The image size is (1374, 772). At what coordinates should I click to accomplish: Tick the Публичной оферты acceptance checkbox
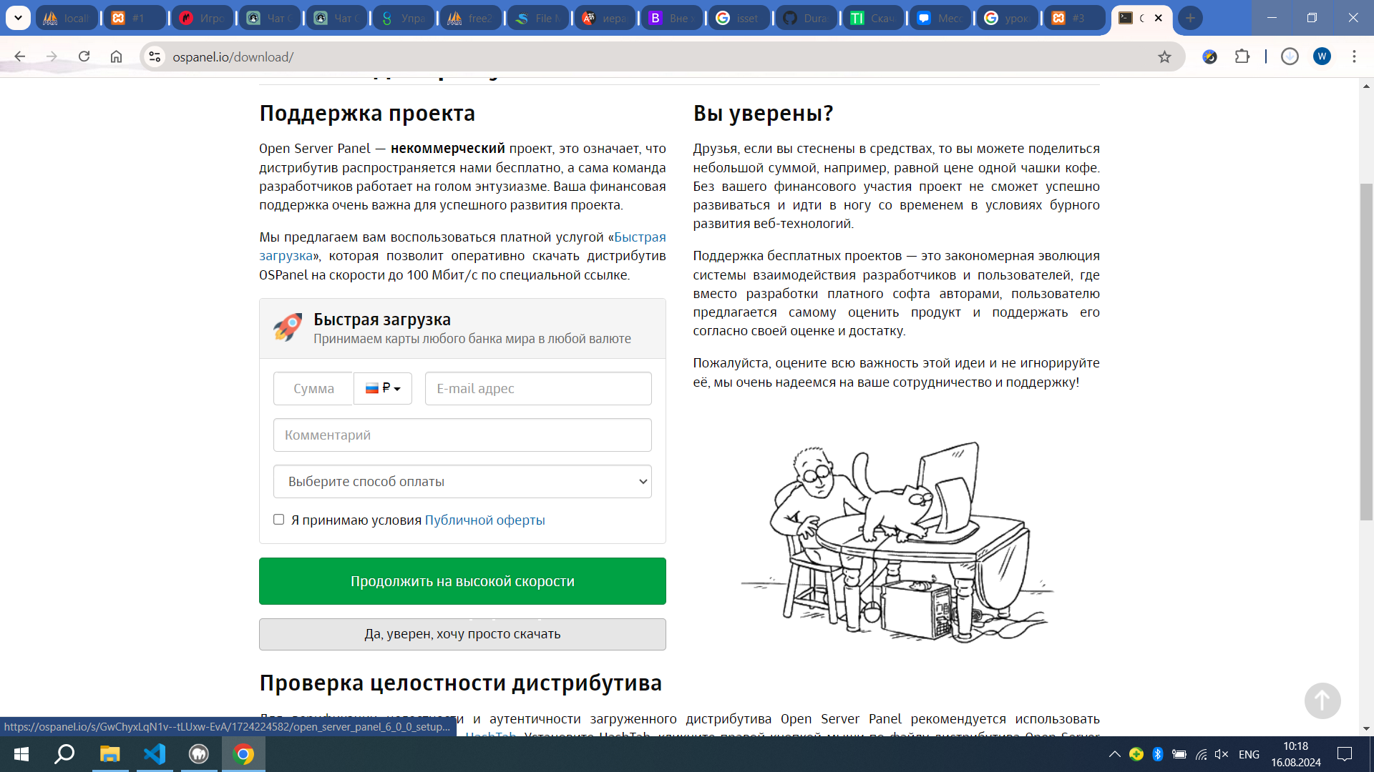tap(279, 520)
